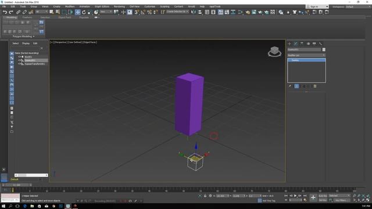Toggle visibility eye of ExposeTransform001

[19, 64]
